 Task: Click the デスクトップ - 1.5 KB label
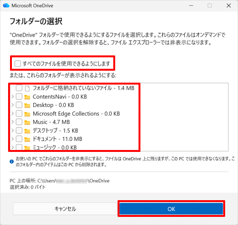(x=55, y=131)
